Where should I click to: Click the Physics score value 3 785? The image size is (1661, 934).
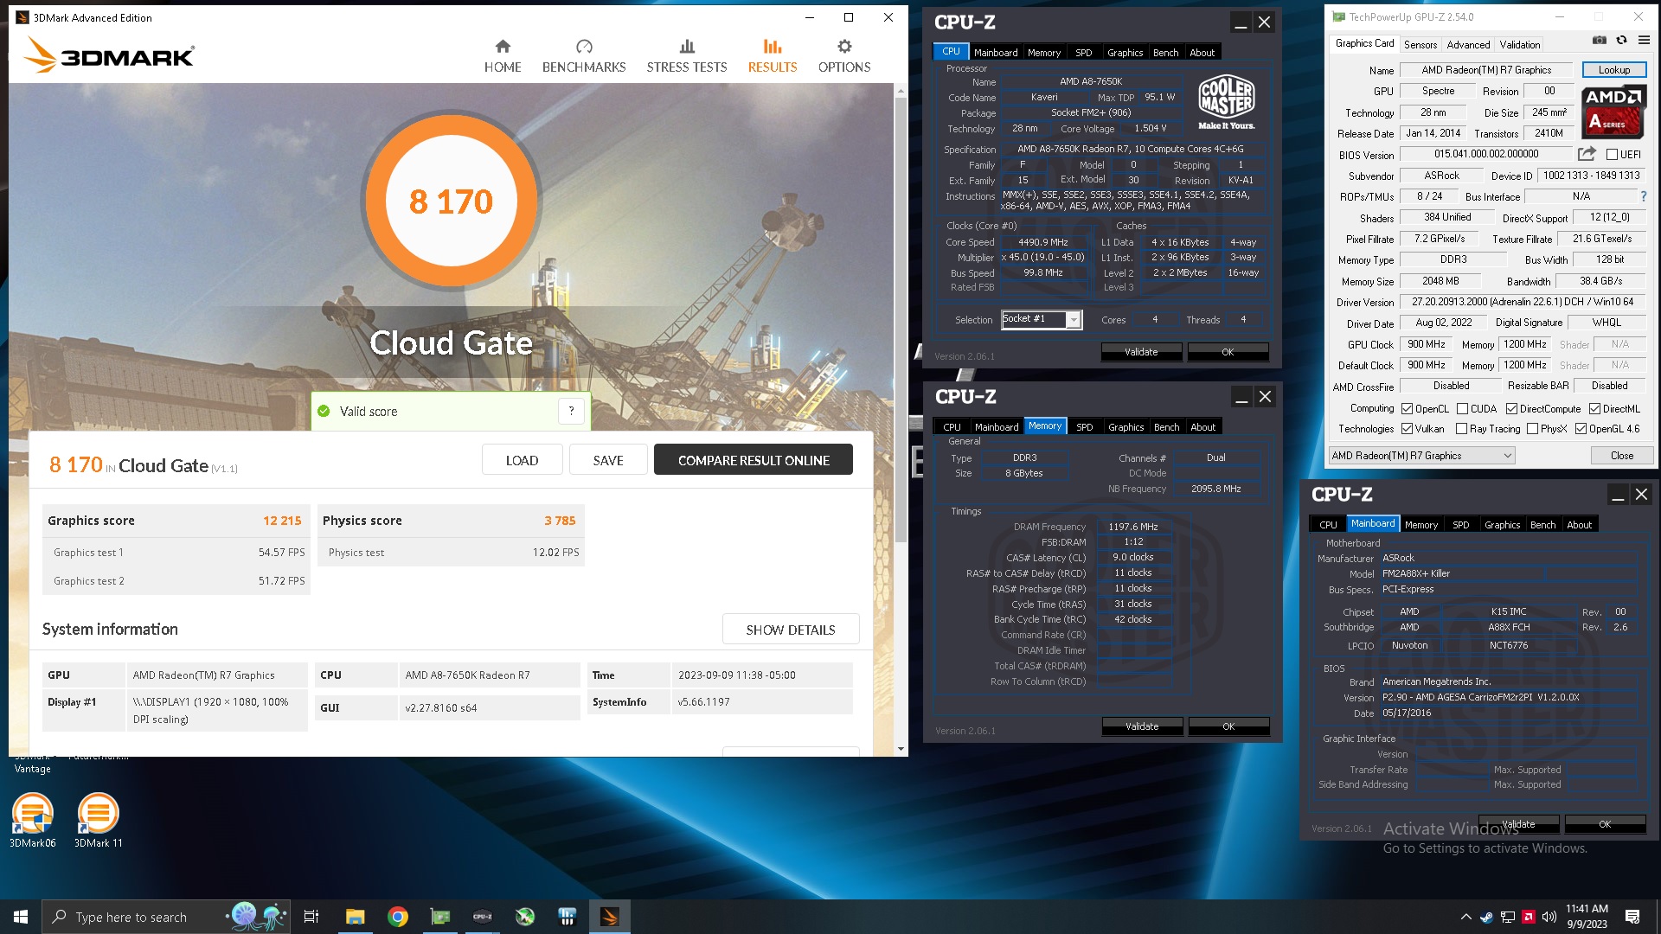pyautogui.click(x=560, y=521)
